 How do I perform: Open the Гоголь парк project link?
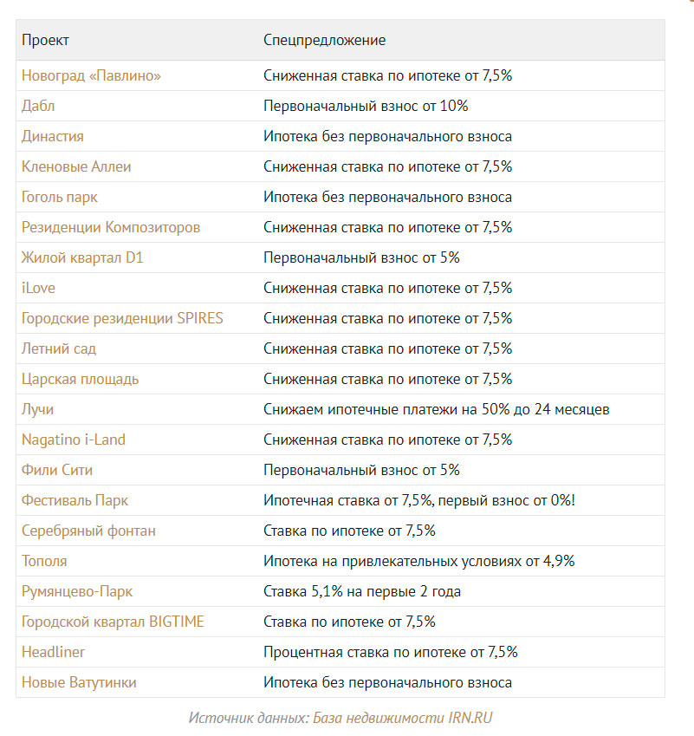(x=59, y=197)
